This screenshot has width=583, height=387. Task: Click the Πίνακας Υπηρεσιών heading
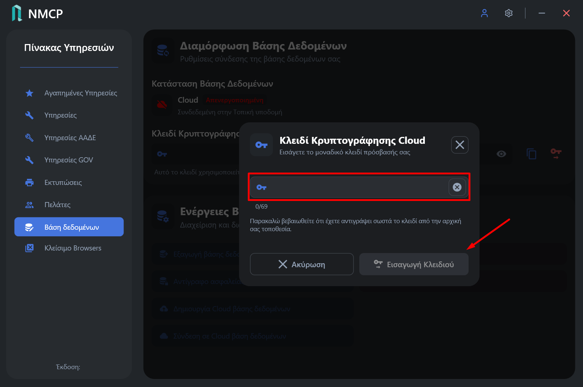pyautogui.click(x=69, y=48)
